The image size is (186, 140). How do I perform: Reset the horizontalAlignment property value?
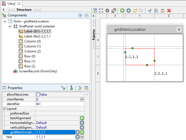pos(82,123)
